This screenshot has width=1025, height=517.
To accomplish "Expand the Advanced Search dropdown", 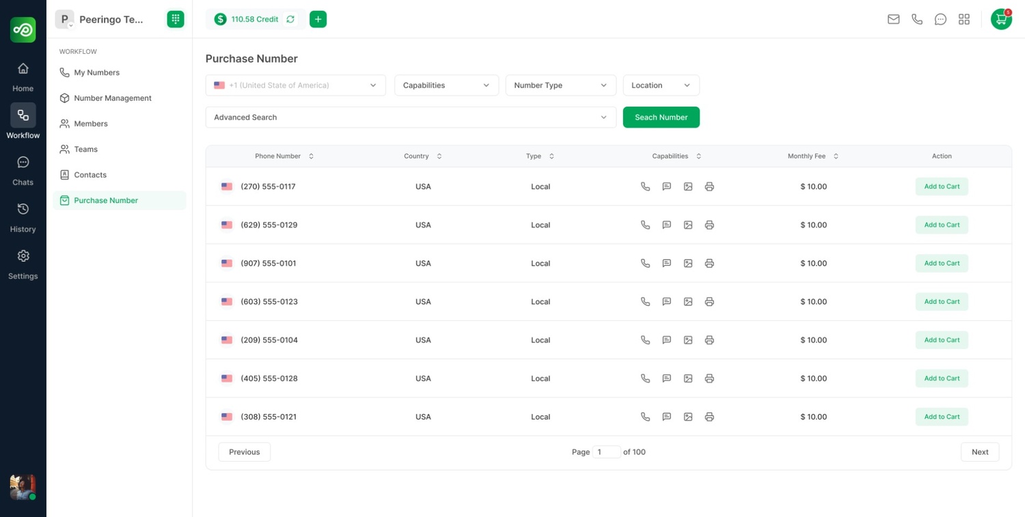I will pos(411,117).
